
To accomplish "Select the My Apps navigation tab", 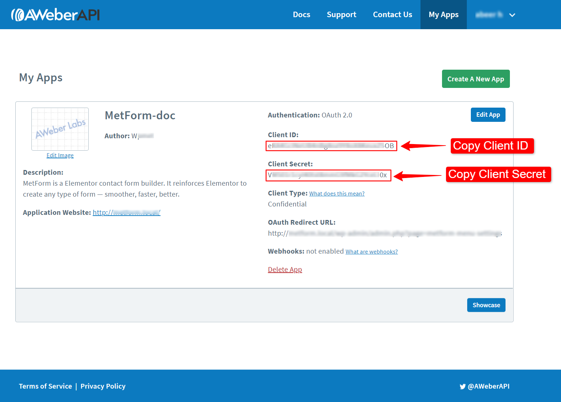I will [x=443, y=15].
